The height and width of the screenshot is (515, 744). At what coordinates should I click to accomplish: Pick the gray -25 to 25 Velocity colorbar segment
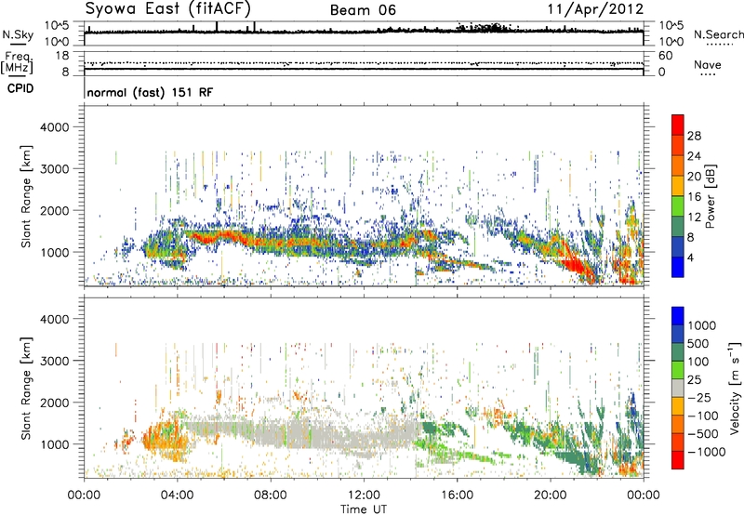tap(678, 388)
